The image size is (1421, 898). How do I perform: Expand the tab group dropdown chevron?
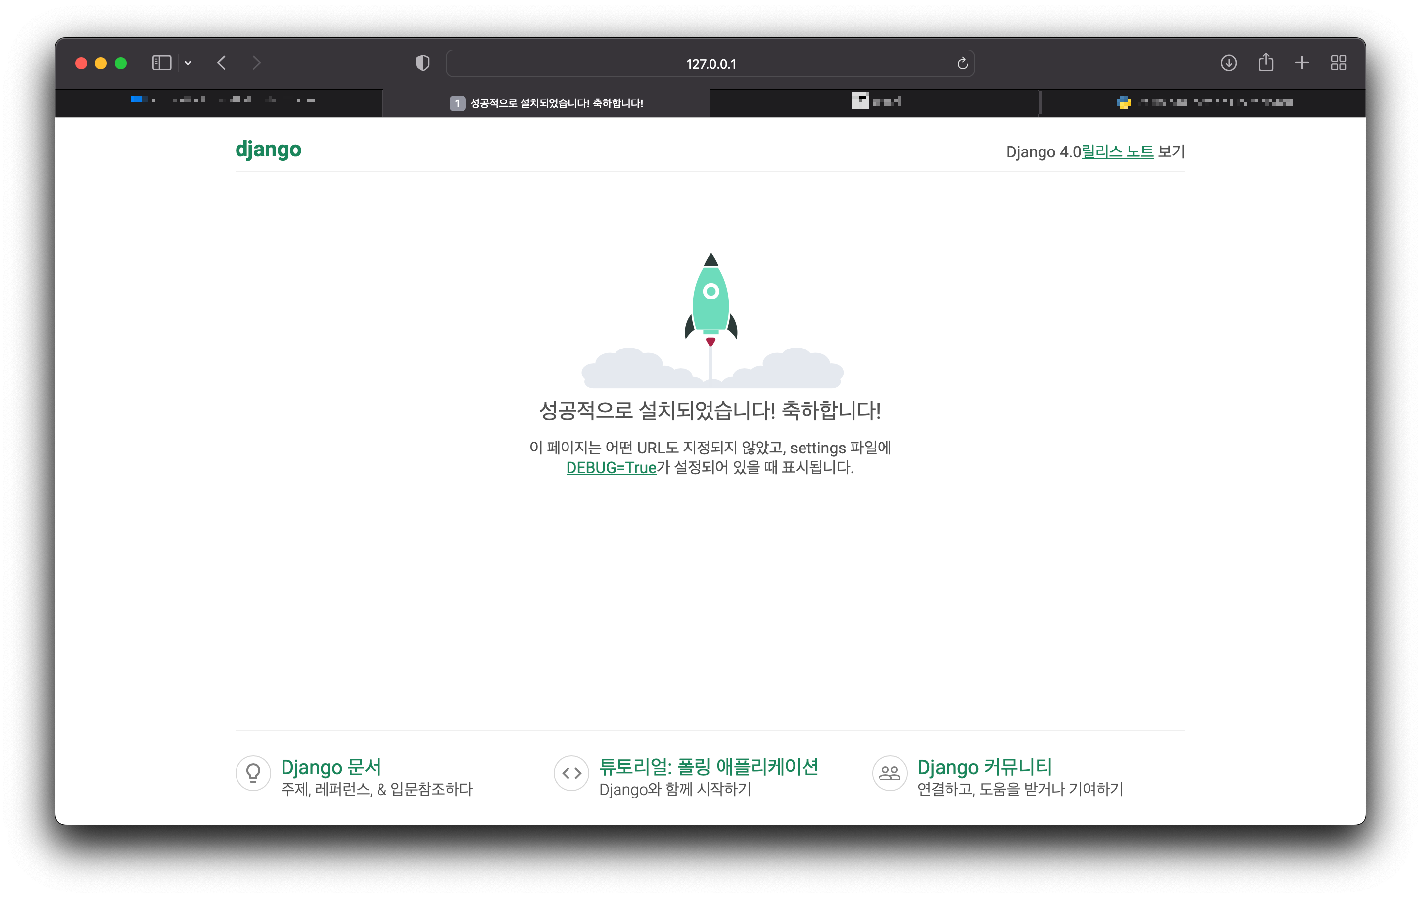[188, 63]
